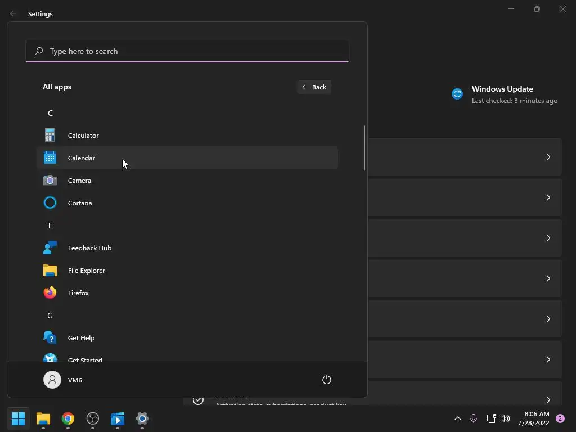Open the clock and date flyout
576x432 pixels.
click(533, 418)
